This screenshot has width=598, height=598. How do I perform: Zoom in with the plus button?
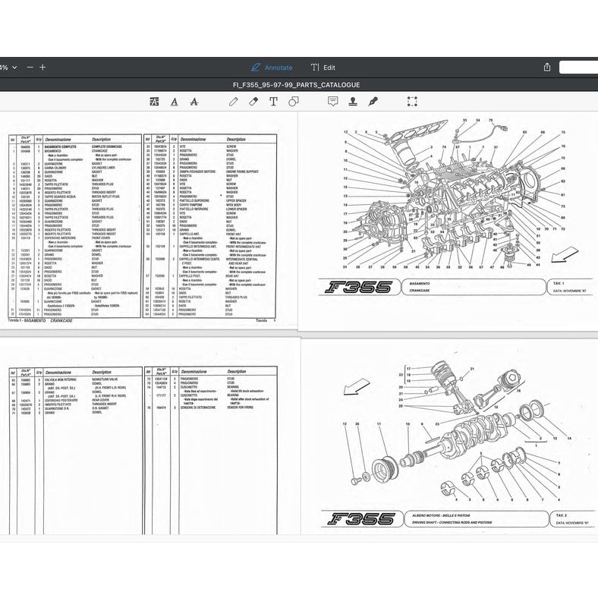pos(43,68)
